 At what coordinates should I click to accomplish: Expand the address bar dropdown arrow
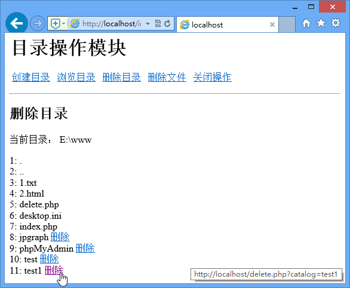pos(148,23)
